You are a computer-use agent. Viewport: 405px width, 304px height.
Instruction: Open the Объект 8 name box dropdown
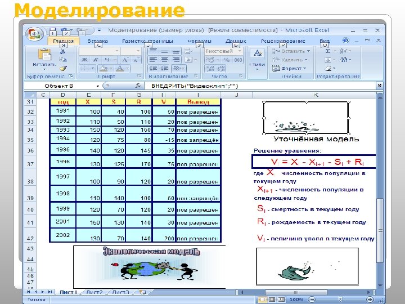98,86
